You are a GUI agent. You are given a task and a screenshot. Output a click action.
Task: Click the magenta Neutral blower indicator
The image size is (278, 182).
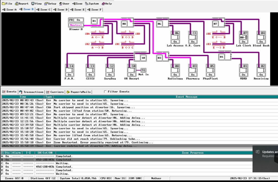pyautogui.click(x=75, y=25)
